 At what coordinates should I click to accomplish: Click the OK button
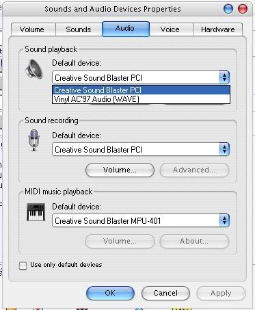110,293
